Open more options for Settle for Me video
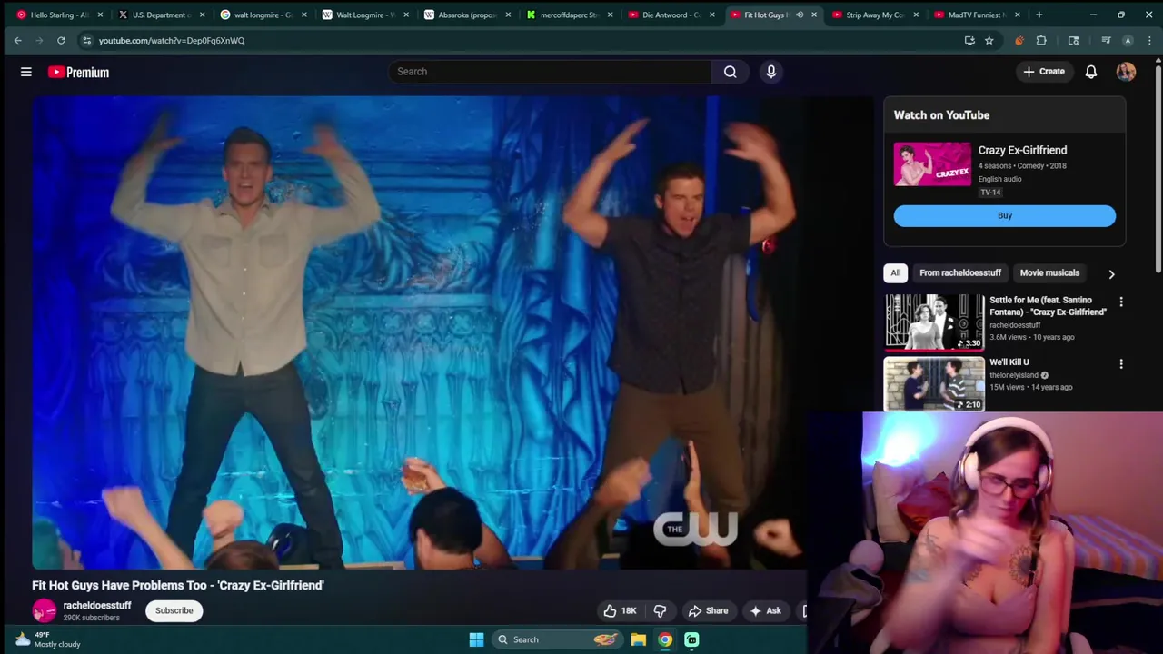1163x654 pixels. (x=1121, y=302)
